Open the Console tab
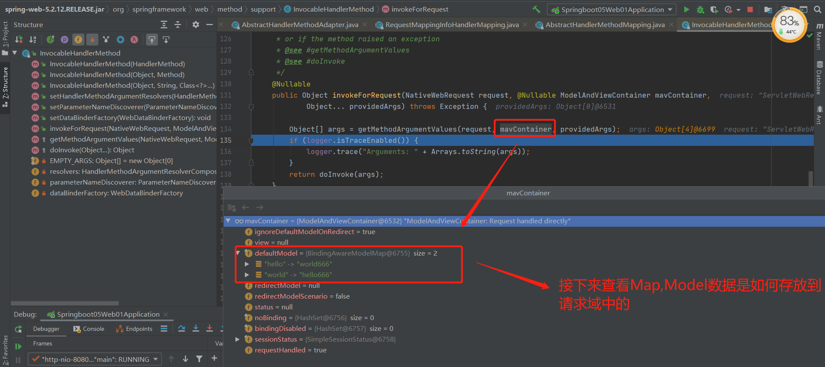825x367 pixels. [89, 329]
